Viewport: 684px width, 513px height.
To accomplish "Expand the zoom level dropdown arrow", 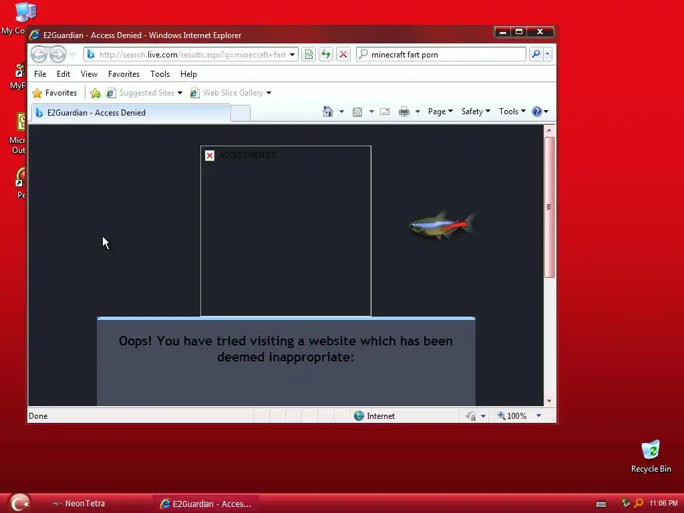I will pos(539,416).
